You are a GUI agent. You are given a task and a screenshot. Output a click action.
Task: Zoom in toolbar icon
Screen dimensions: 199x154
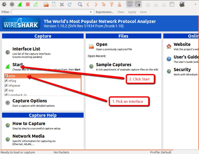(148, 5)
